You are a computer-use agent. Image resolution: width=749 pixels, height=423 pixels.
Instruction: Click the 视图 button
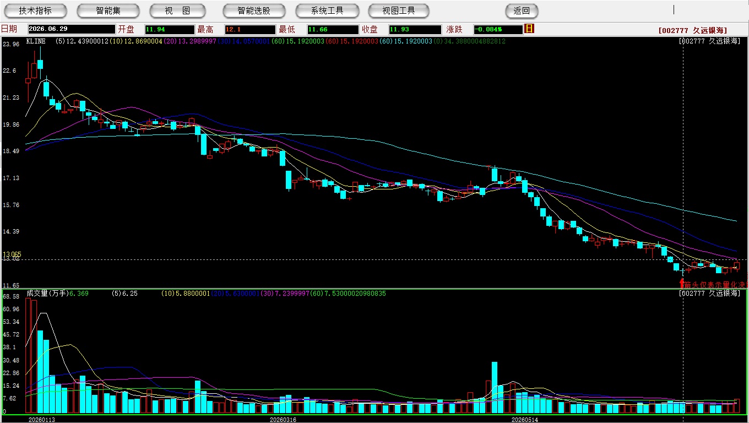click(x=177, y=10)
